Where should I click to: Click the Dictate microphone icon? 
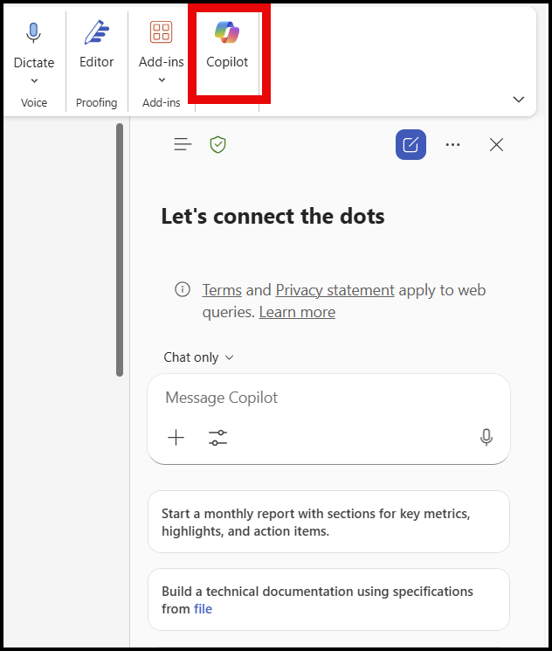[x=33, y=33]
